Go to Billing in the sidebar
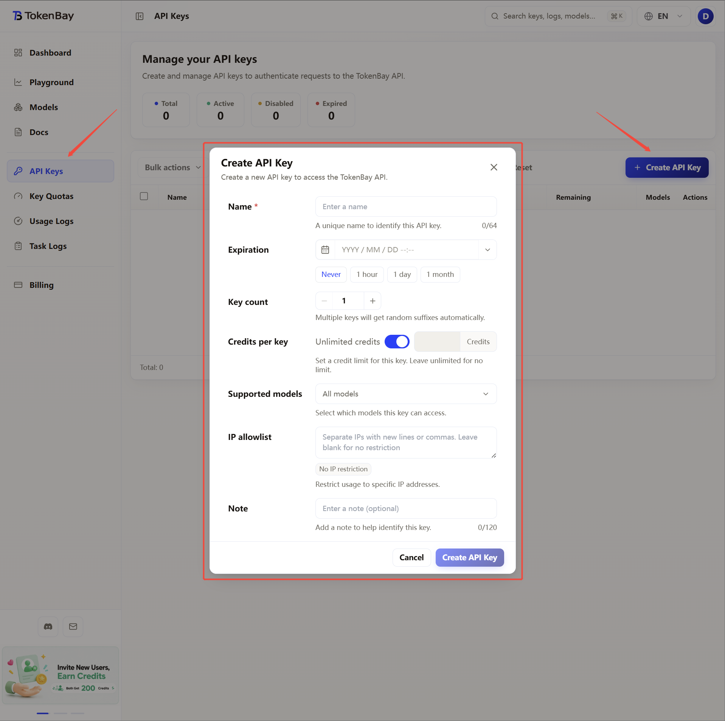Screen dimensions: 725x721 [x=61, y=285]
